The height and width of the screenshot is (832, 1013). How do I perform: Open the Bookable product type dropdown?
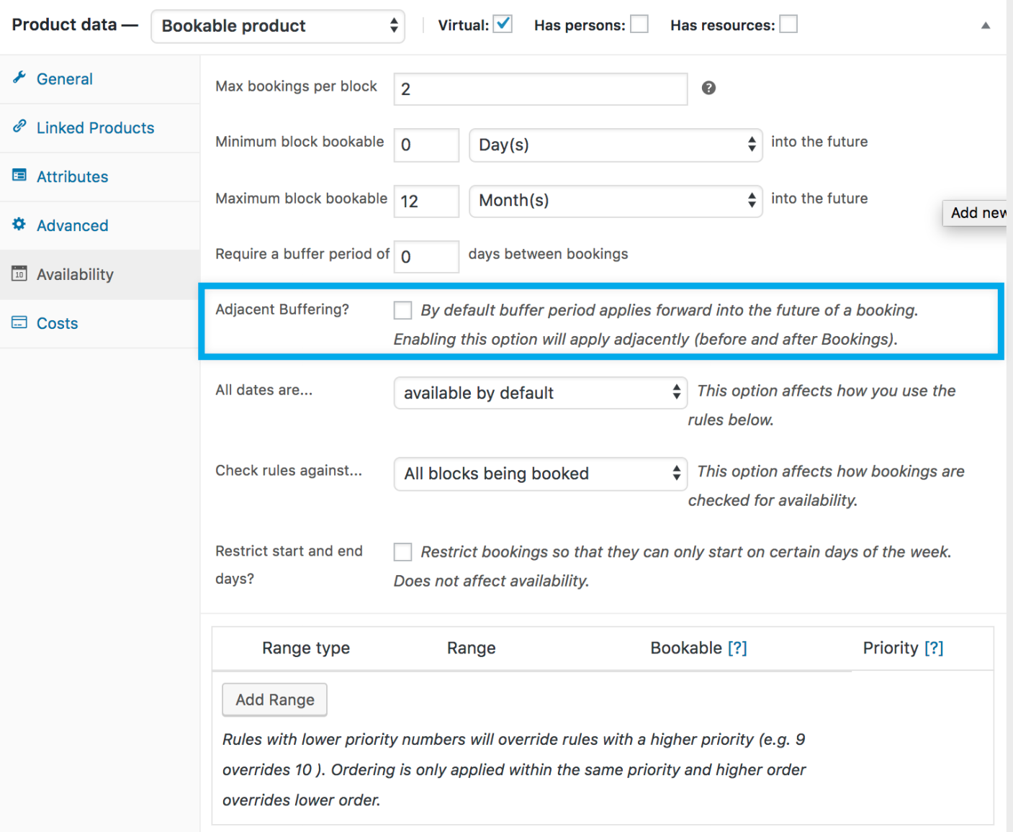tap(278, 26)
